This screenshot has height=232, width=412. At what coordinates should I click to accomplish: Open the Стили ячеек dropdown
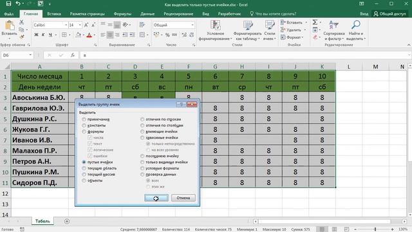270,31
